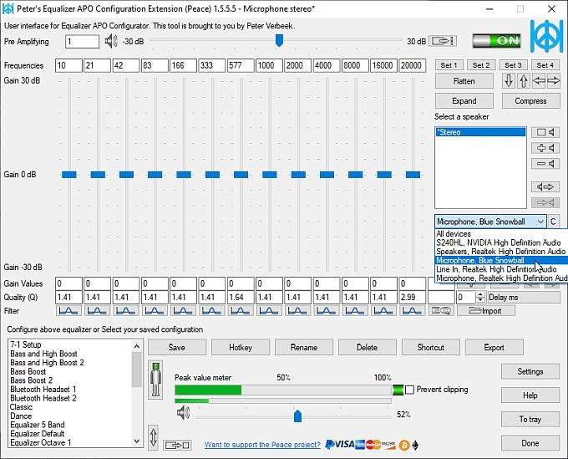Select the Dance preset from list

click(21, 416)
